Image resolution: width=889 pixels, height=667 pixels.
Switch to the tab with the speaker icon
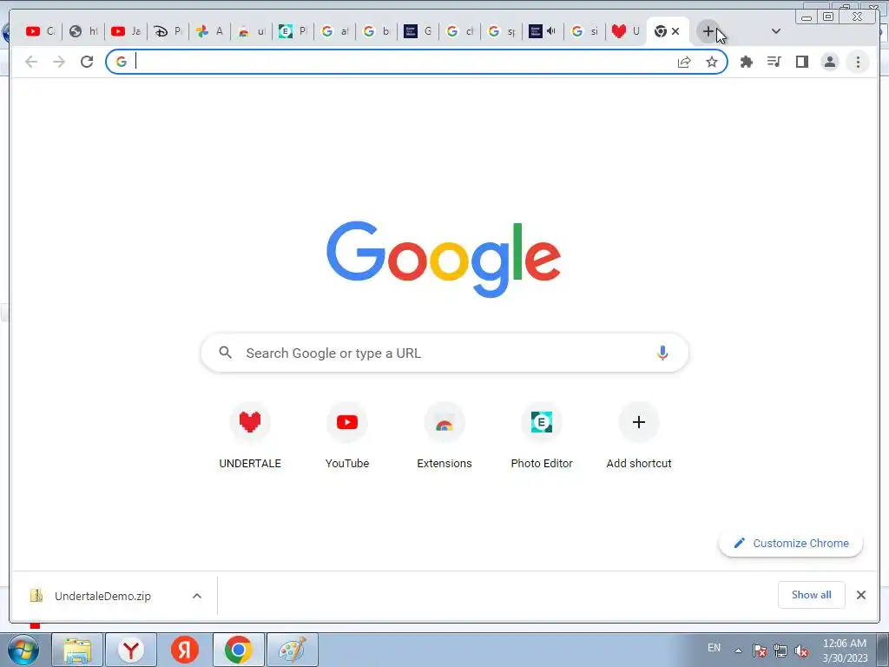(x=543, y=31)
